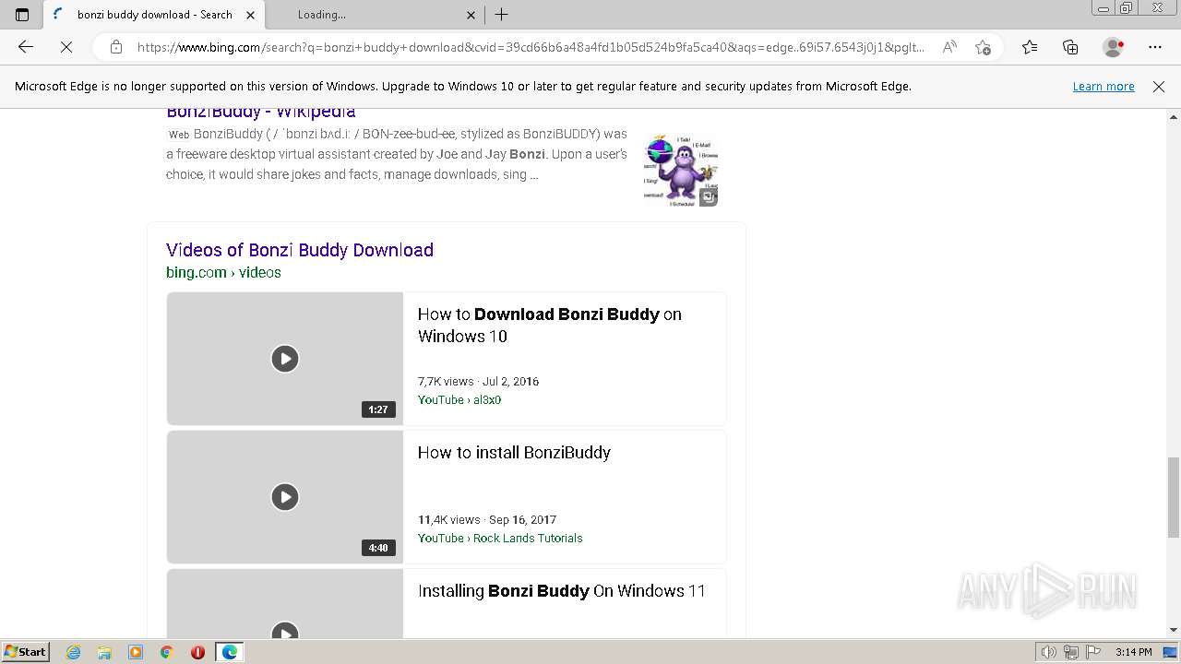The width and height of the screenshot is (1181, 664).
Task: Open Windows Media Player taskbar icon
Action: [136, 652]
